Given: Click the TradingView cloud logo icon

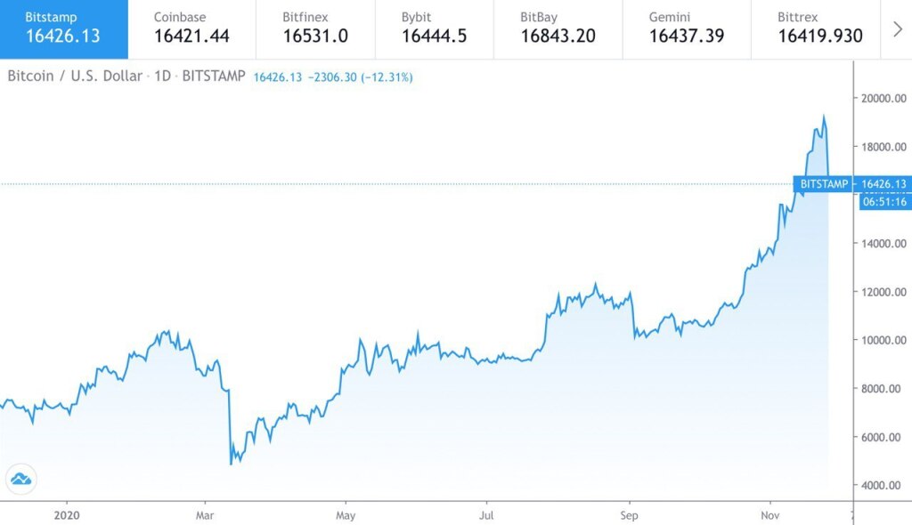Looking at the screenshot, I should click(20, 478).
